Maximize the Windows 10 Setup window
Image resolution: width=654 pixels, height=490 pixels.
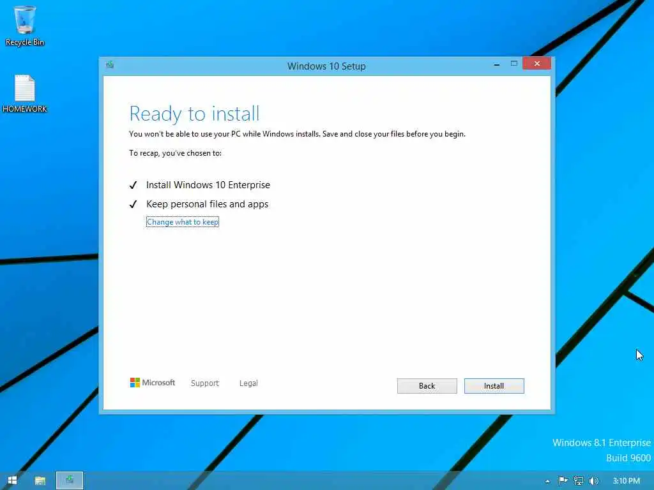[514, 64]
